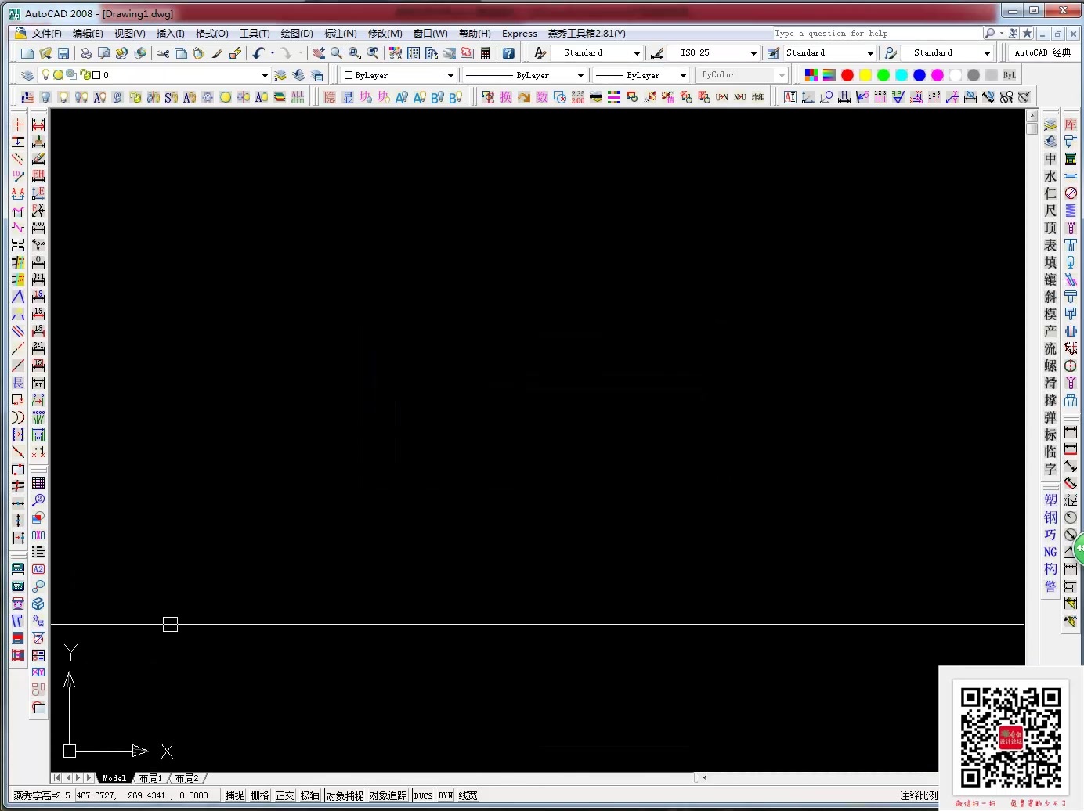
Task: Open the 视图(V) menu
Action: (x=129, y=34)
